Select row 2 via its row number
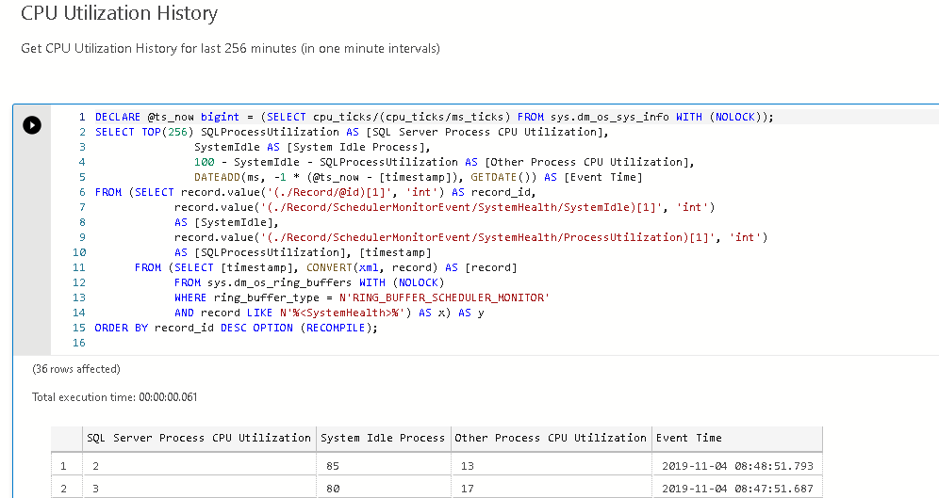 [64, 489]
